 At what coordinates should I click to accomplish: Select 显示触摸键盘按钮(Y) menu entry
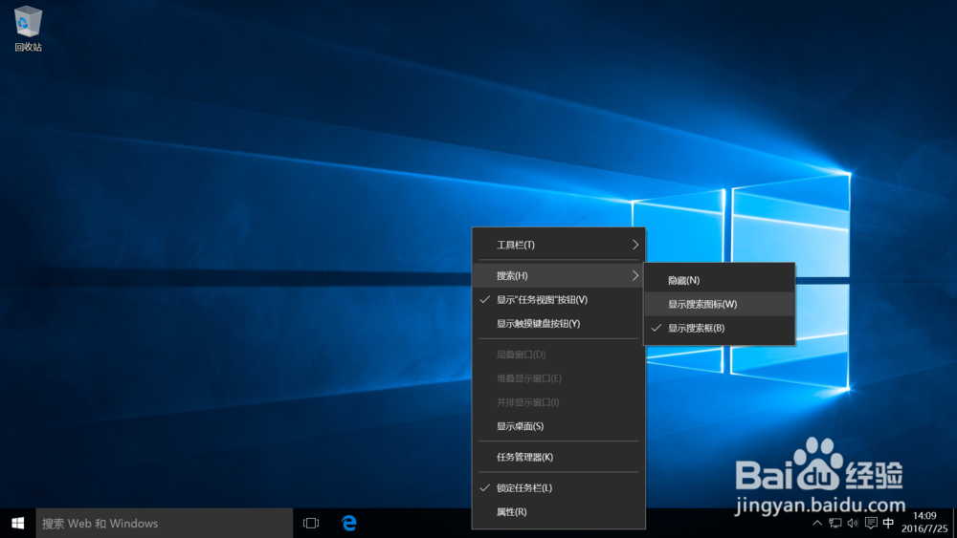point(559,324)
